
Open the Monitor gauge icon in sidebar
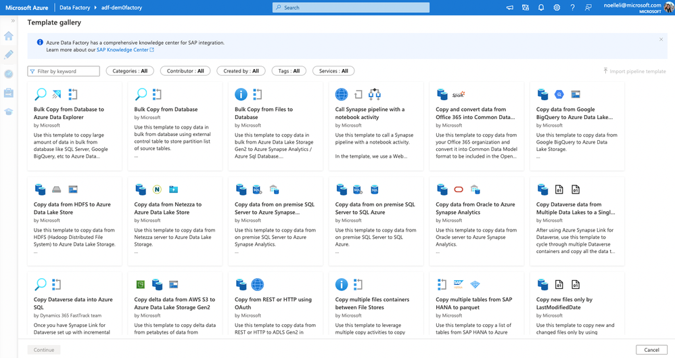pyautogui.click(x=9, y=74)
